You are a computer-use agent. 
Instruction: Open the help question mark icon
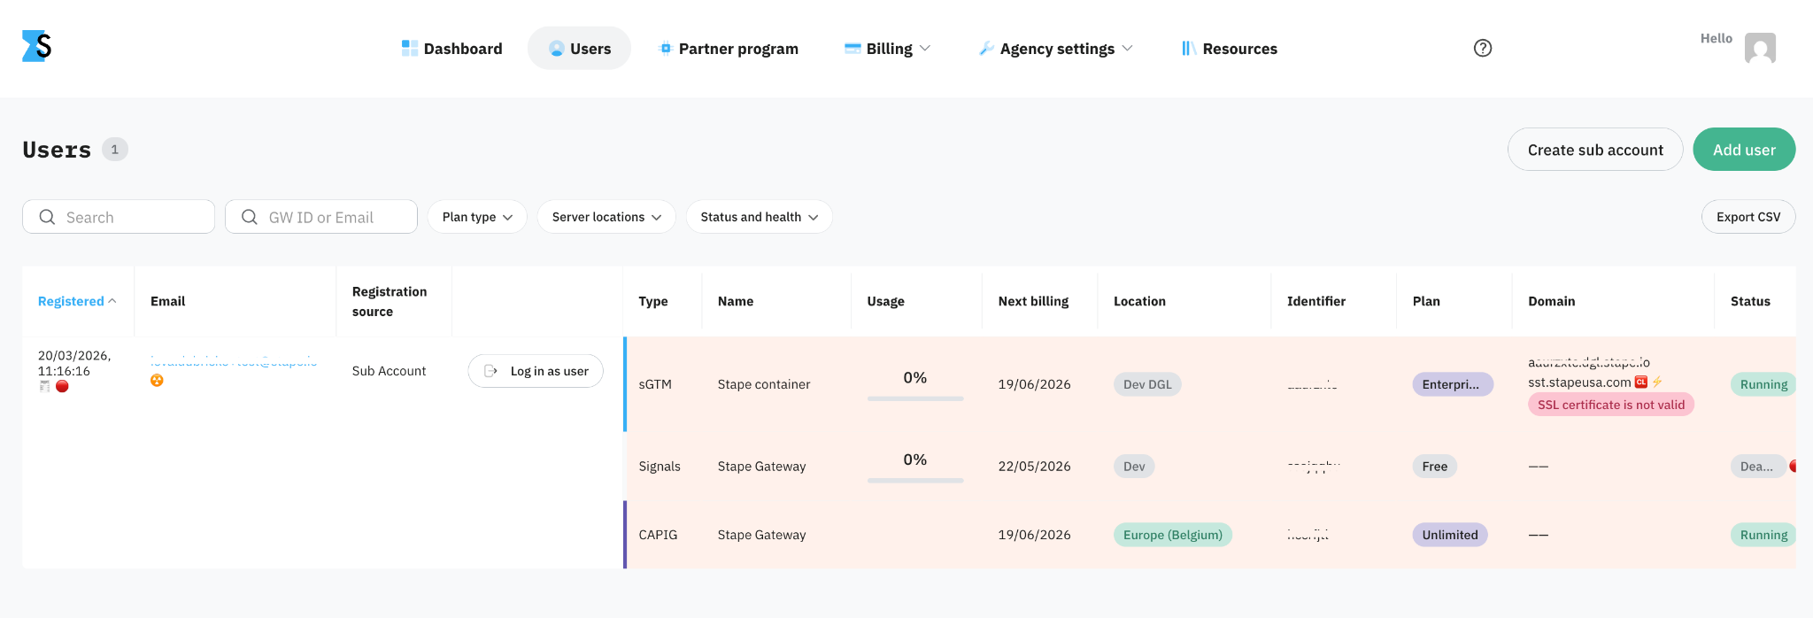coord(1483,48)
